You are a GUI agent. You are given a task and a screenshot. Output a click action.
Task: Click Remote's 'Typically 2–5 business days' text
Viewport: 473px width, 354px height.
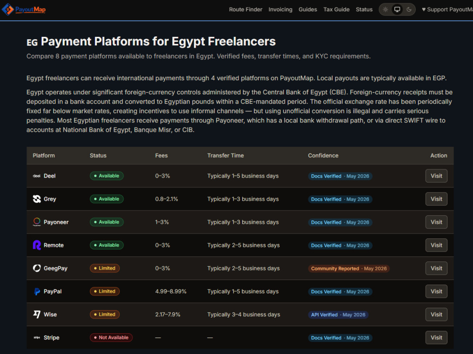pyautogui.click(x=244, y=245)
